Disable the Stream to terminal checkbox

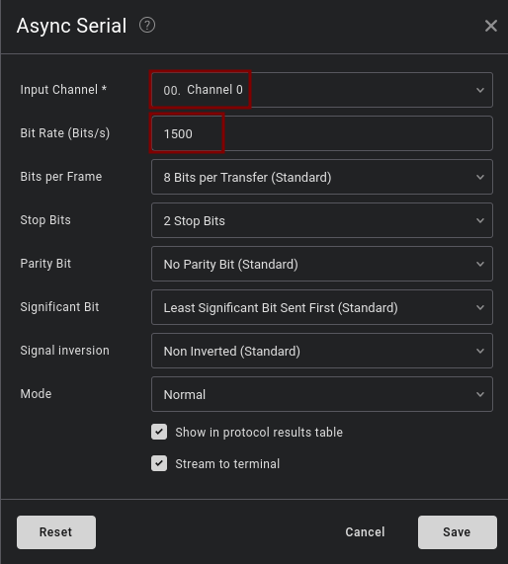point(159,463)
